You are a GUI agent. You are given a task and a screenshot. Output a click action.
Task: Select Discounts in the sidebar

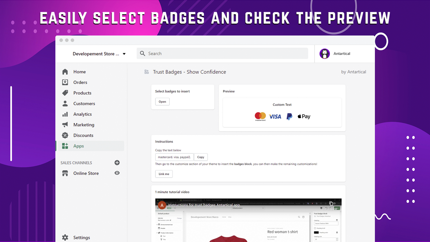coord(84,135)
